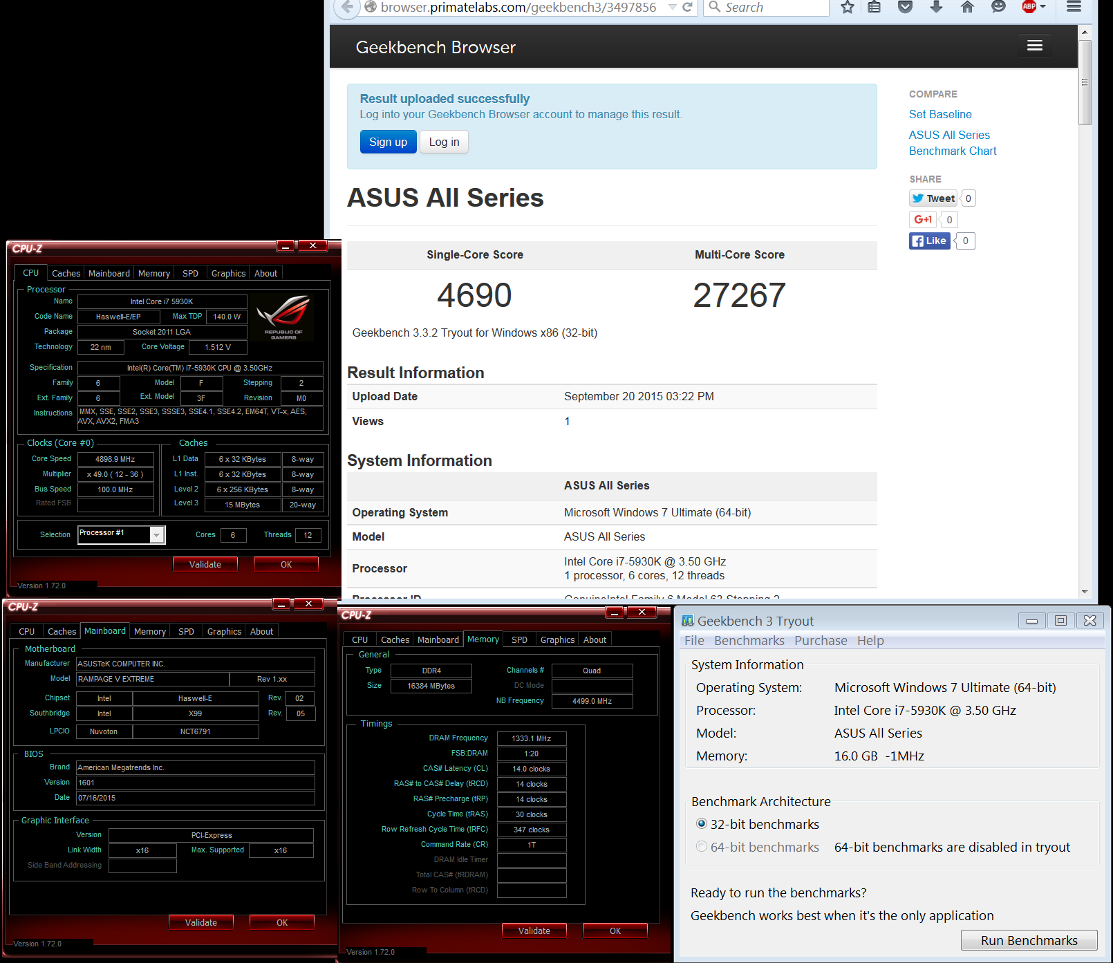
Task: Click the DRAM Frequency value 1333.1 MHz
Action: point(532,738)
